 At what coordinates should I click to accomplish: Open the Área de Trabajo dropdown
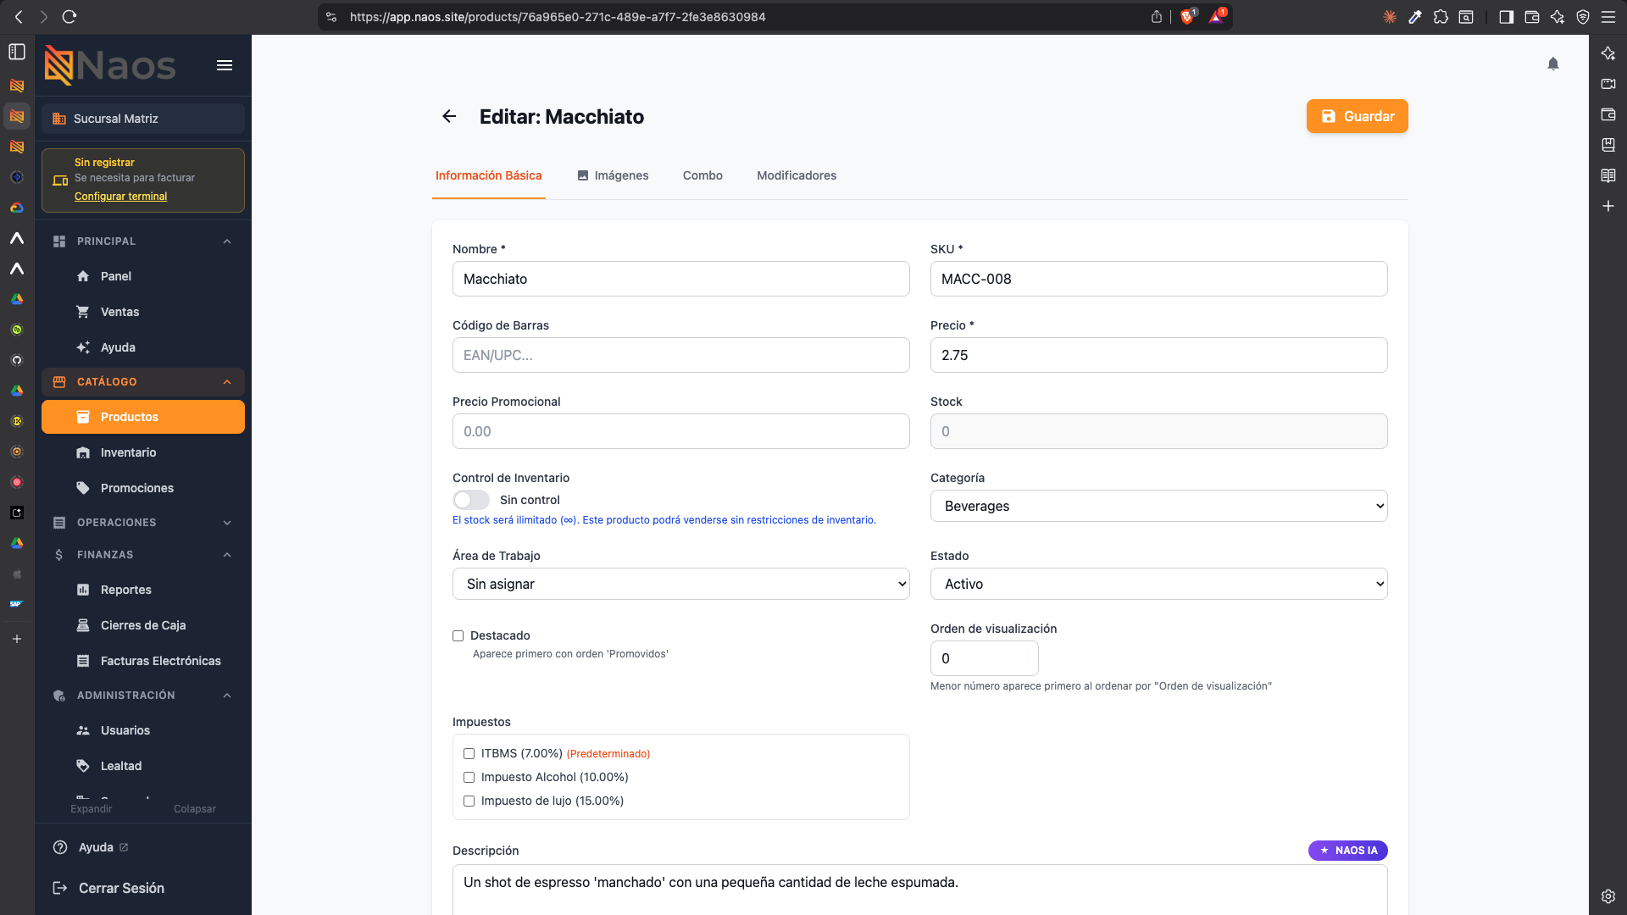click(x=681, y=584)
